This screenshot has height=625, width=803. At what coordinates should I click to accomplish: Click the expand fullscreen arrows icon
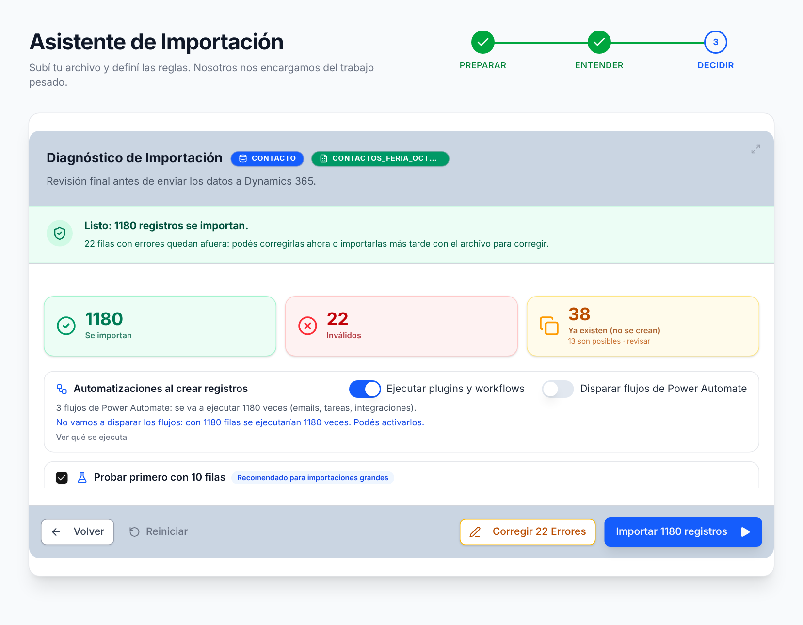tap(755, 149)
